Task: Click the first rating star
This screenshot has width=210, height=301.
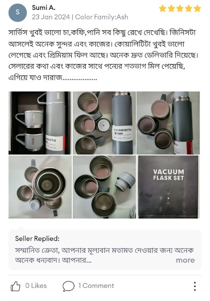Action: (x=163, y=9)
